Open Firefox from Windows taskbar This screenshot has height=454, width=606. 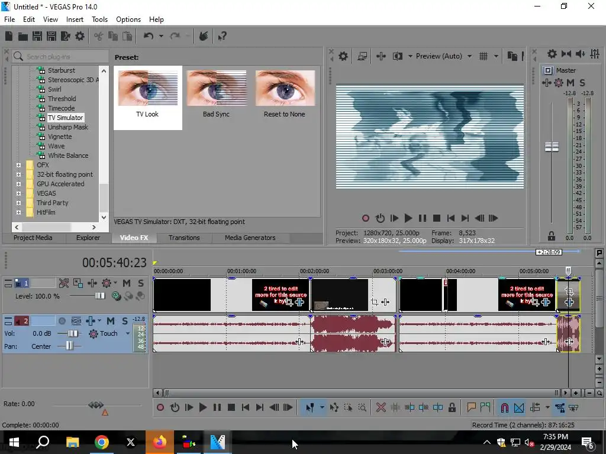(160, 442)
